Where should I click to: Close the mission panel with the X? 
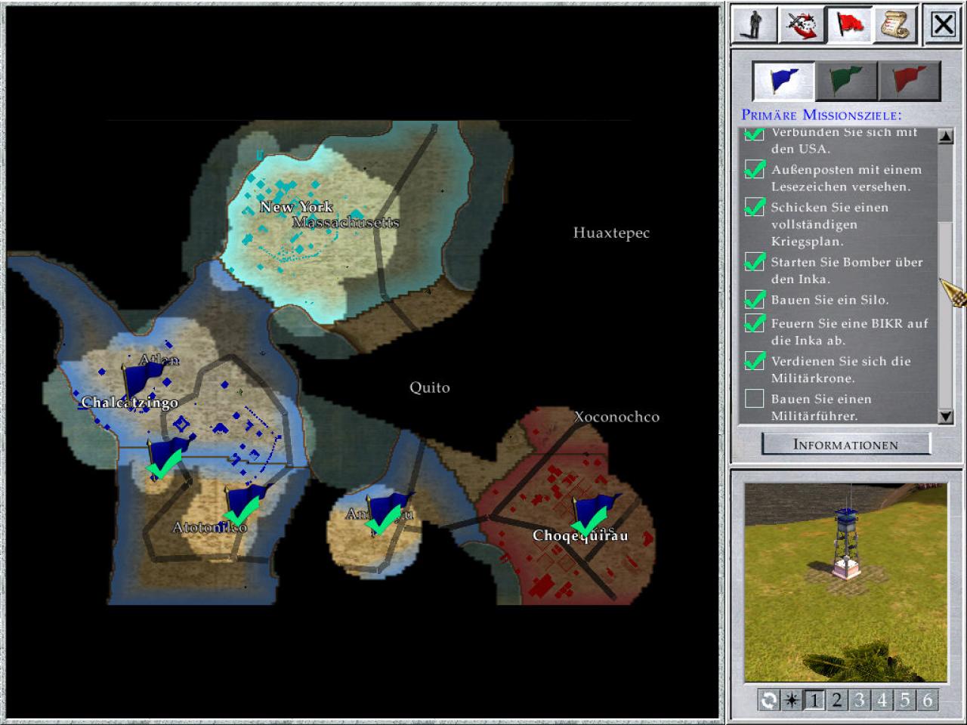pyautogui.click(x=943, y=25)
